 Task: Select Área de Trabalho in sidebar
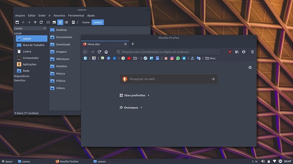point(31,45)
